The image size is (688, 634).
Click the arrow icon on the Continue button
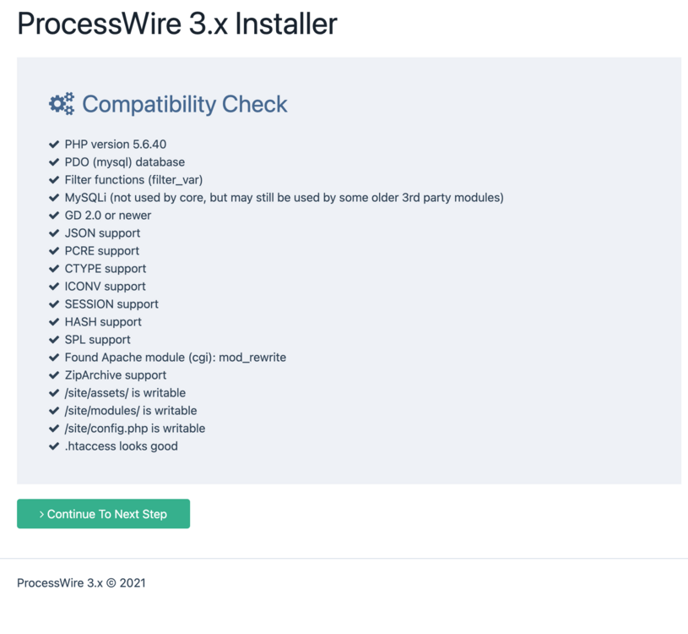pyautogui.click(x=41, y=514)
